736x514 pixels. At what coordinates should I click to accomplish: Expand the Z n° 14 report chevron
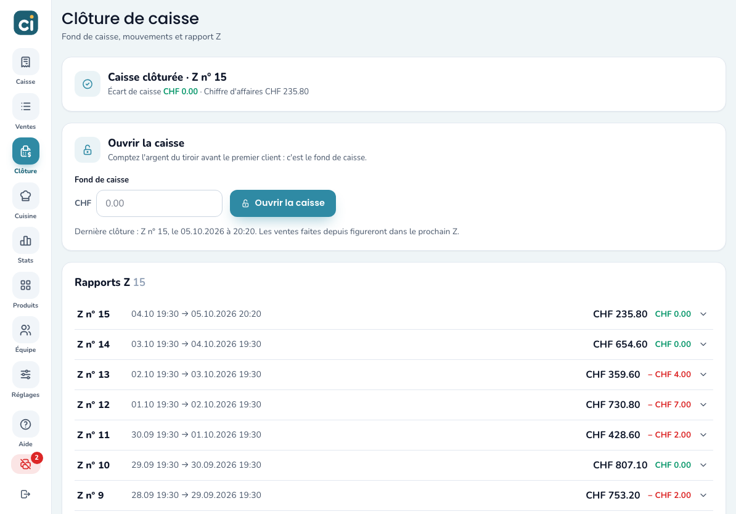(x=703, y=344)
